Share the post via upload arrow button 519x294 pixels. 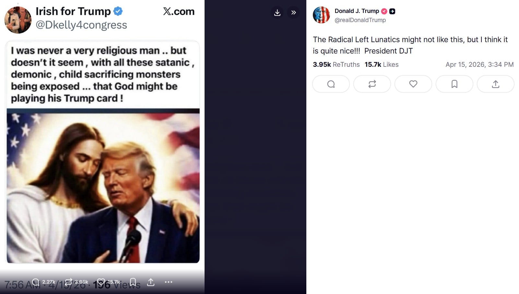pos(495,84)
